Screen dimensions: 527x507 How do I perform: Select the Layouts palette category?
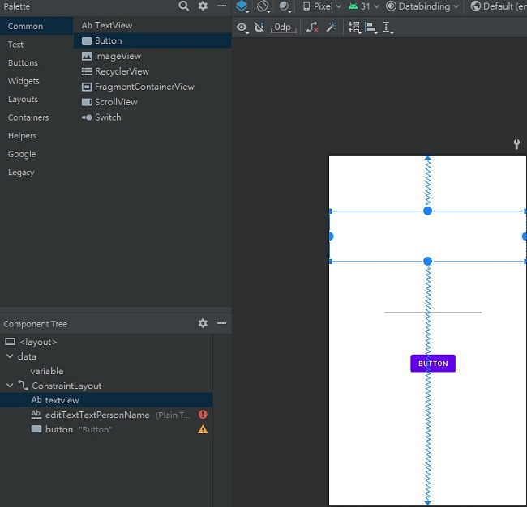23,100
